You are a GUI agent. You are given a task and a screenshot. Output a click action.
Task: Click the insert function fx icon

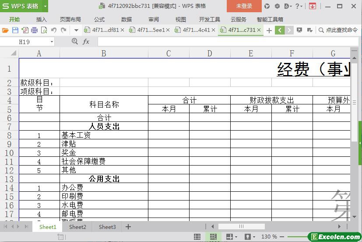click(x=86, y=41)
